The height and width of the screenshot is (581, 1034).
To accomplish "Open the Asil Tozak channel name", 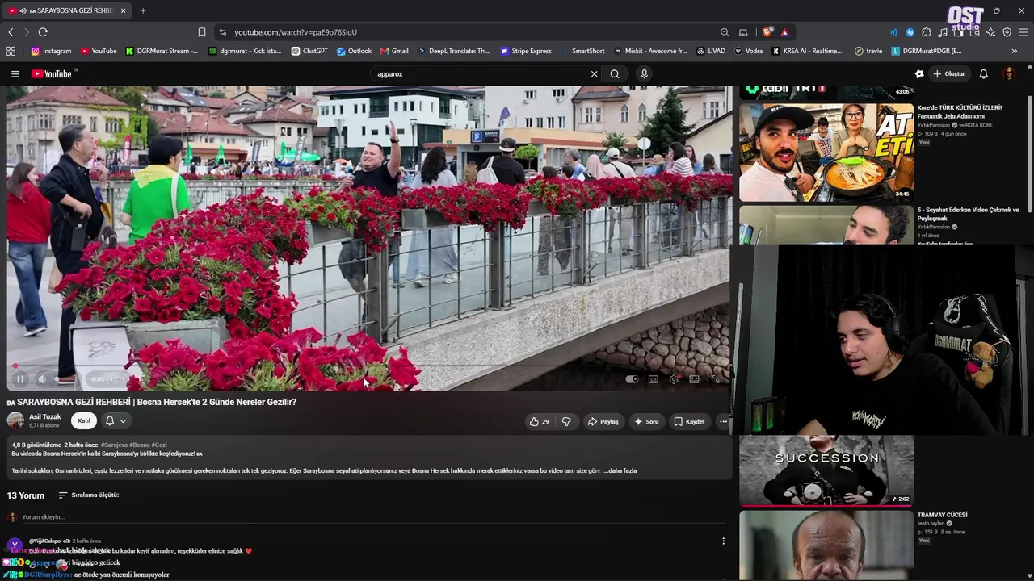I will [44, 416].
